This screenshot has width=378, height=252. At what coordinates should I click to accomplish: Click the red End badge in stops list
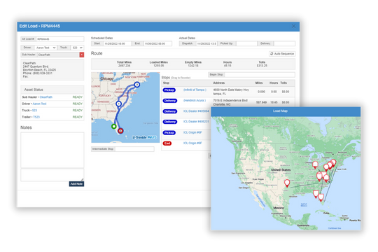167,143
